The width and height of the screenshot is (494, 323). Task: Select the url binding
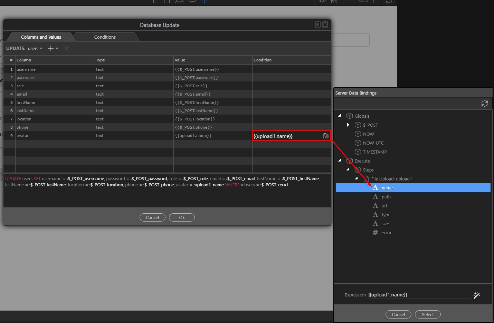pyautogui.click(x=384, y=206)
